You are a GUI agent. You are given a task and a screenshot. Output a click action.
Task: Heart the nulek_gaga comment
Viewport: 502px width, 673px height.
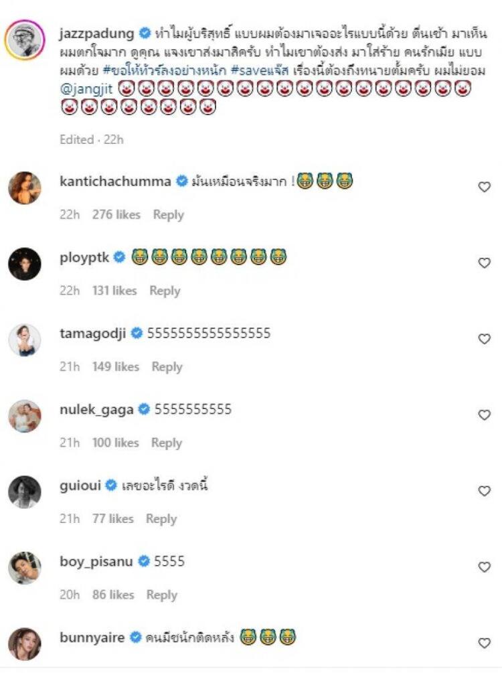(484, 415)
